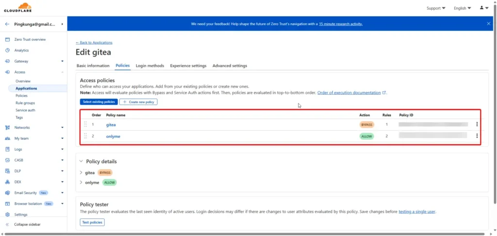Viewport: 497px width, 236px height.
Task: Select Applications in the sidebar
Action: click(26, 88)
